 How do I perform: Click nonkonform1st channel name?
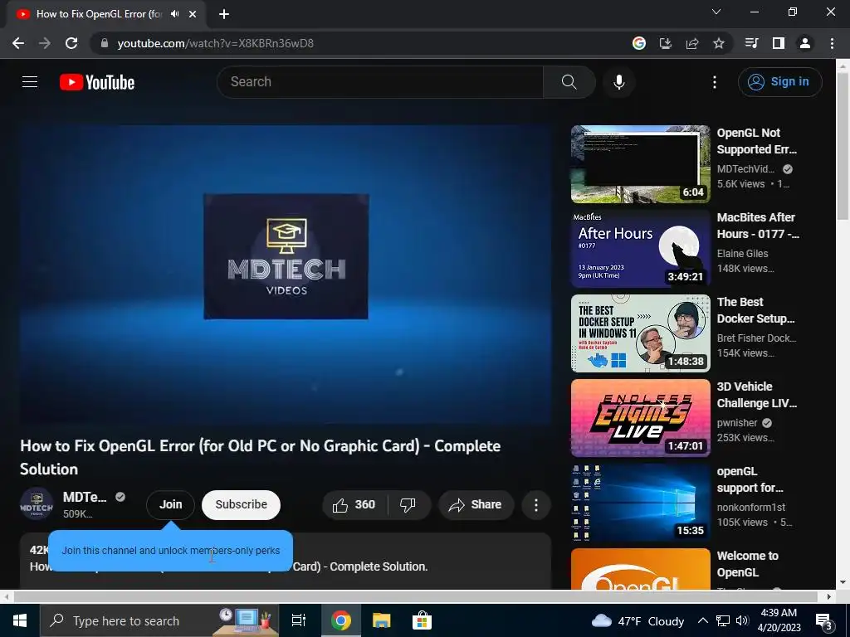tap(750, 507)
